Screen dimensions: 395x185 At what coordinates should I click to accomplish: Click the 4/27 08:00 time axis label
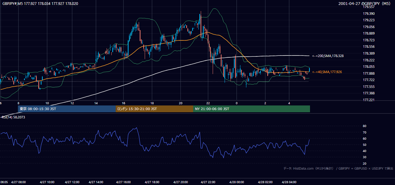pos(19,182)
